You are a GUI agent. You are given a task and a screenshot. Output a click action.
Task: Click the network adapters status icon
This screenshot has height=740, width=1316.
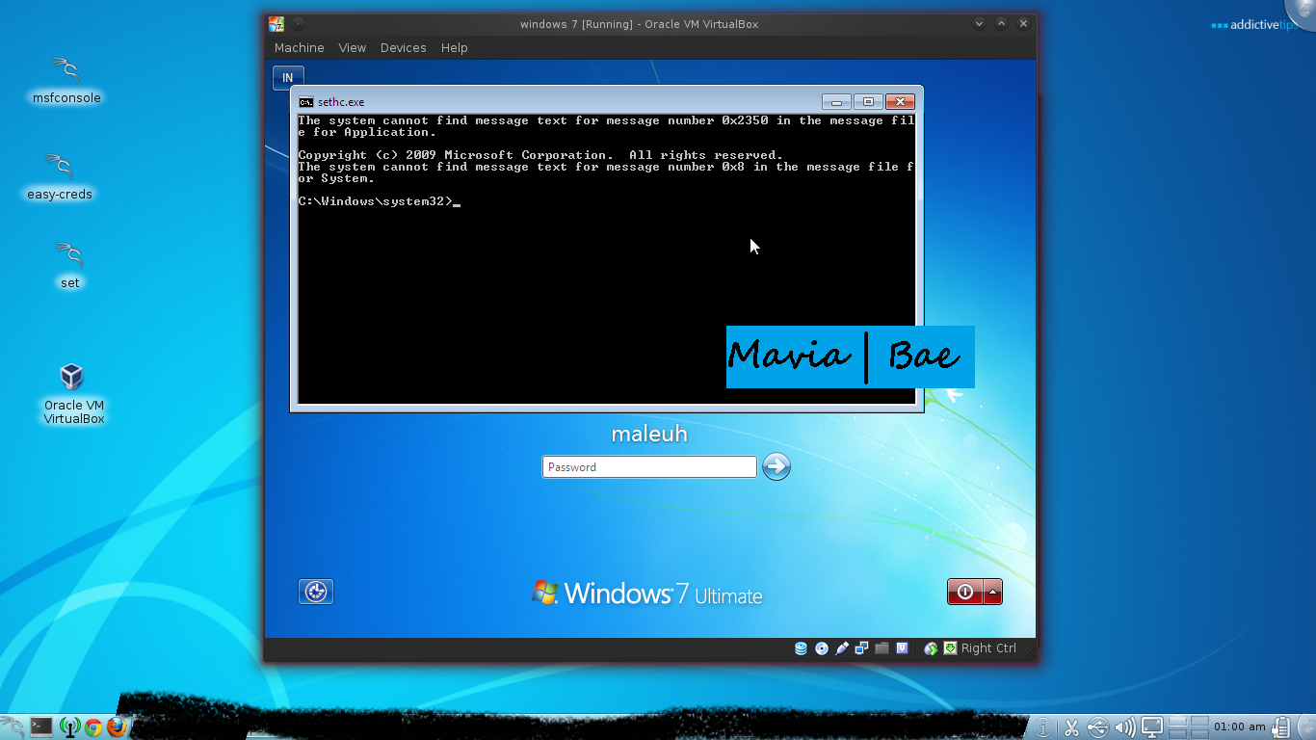point(862,648)
